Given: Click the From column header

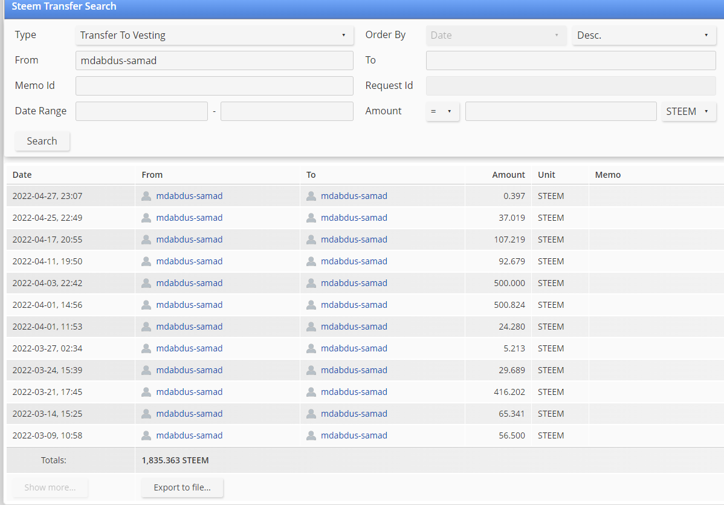Looking at the screenshot, I should 152,175.
